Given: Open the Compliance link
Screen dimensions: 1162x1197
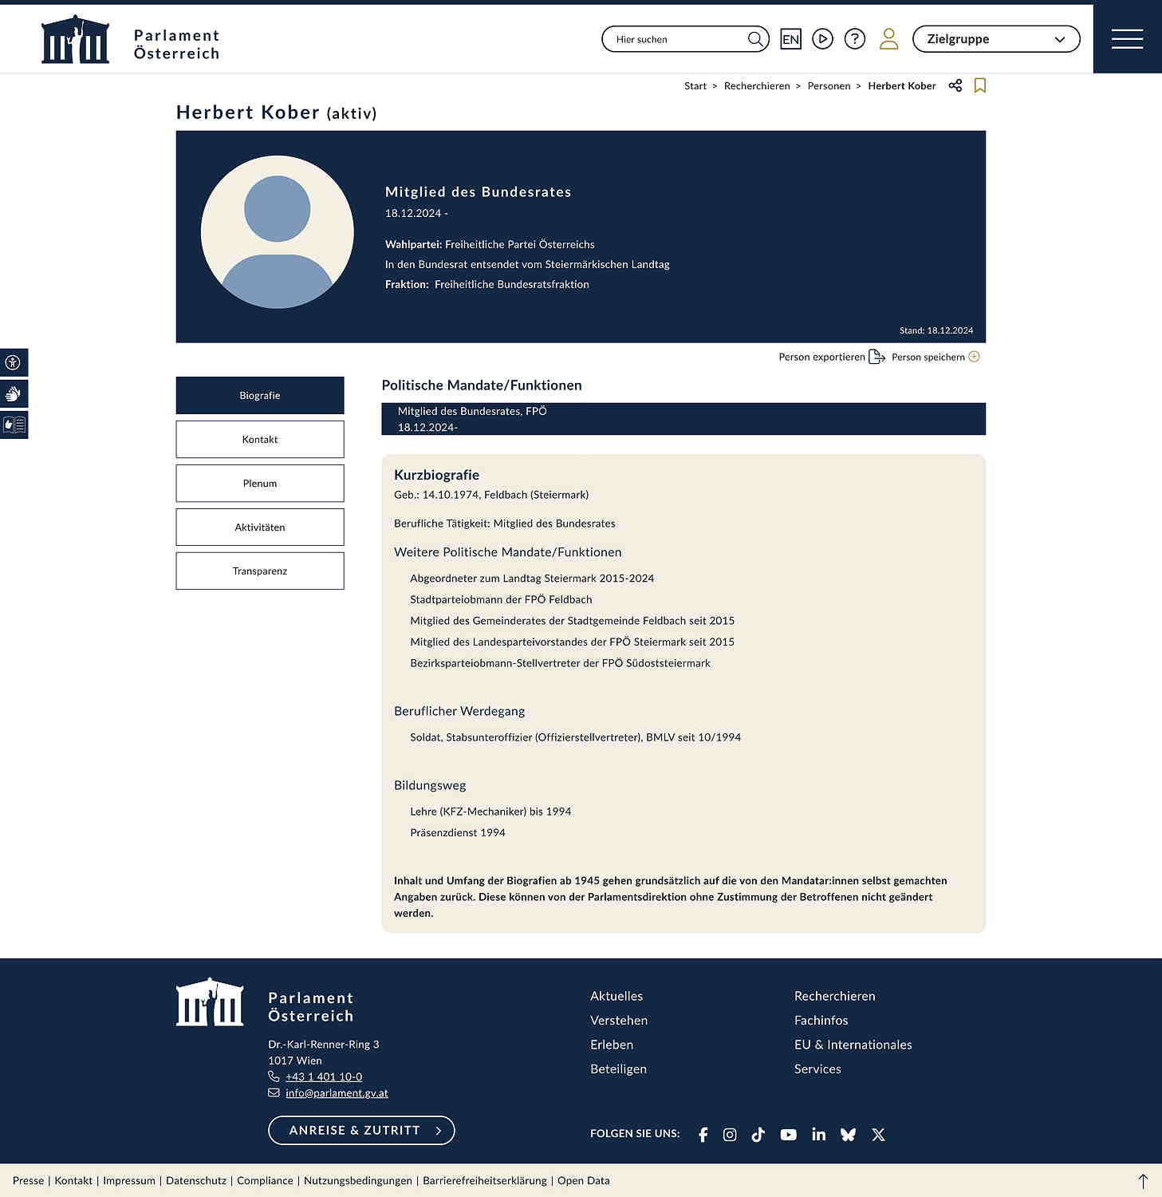Looking at the screenshot, I should pos(265,1181).
